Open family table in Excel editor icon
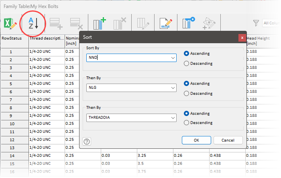The image size is (281, 178). tap(10, 24)
